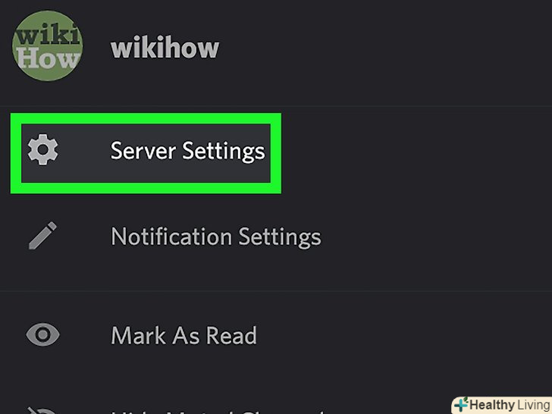
Task: Click the bold wikihow server name heading
Action: point(165,48)
